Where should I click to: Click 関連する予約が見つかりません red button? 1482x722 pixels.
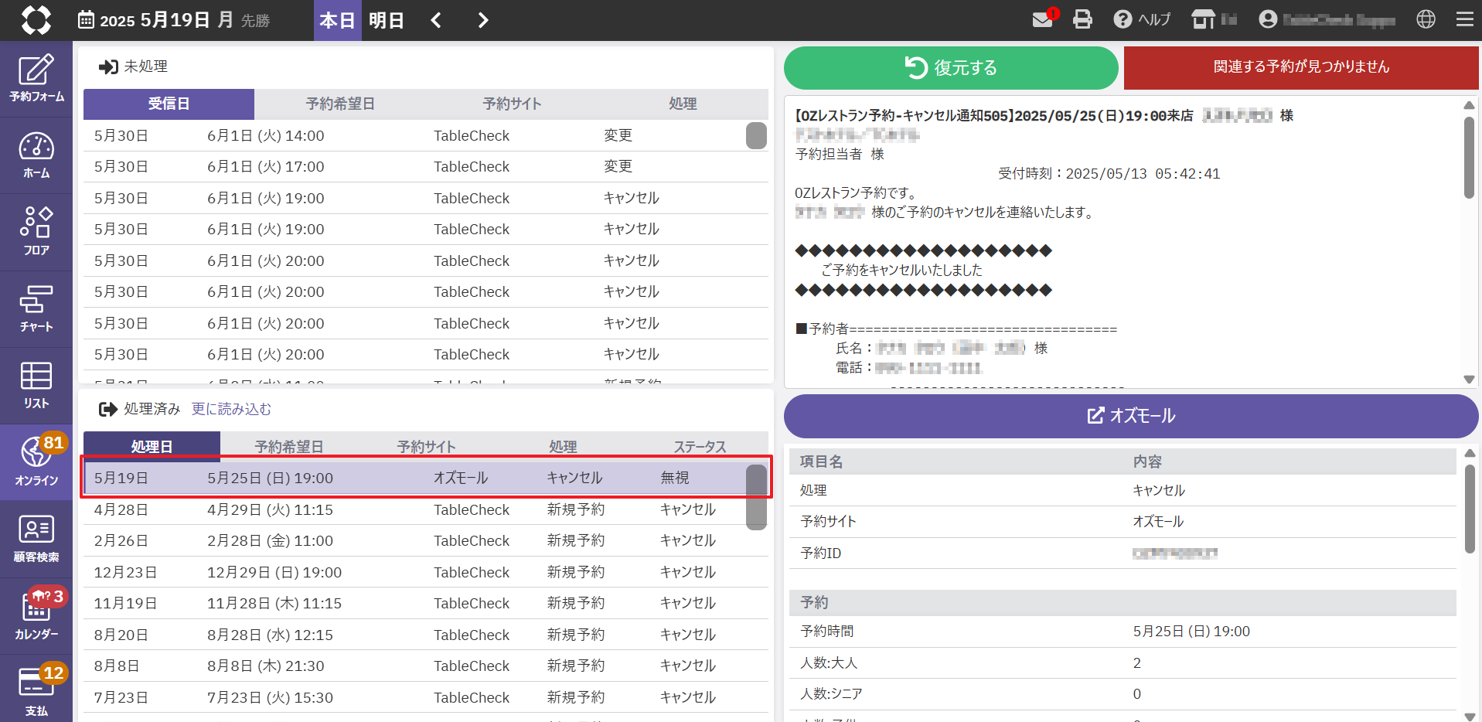click(x=1301, y=68)
